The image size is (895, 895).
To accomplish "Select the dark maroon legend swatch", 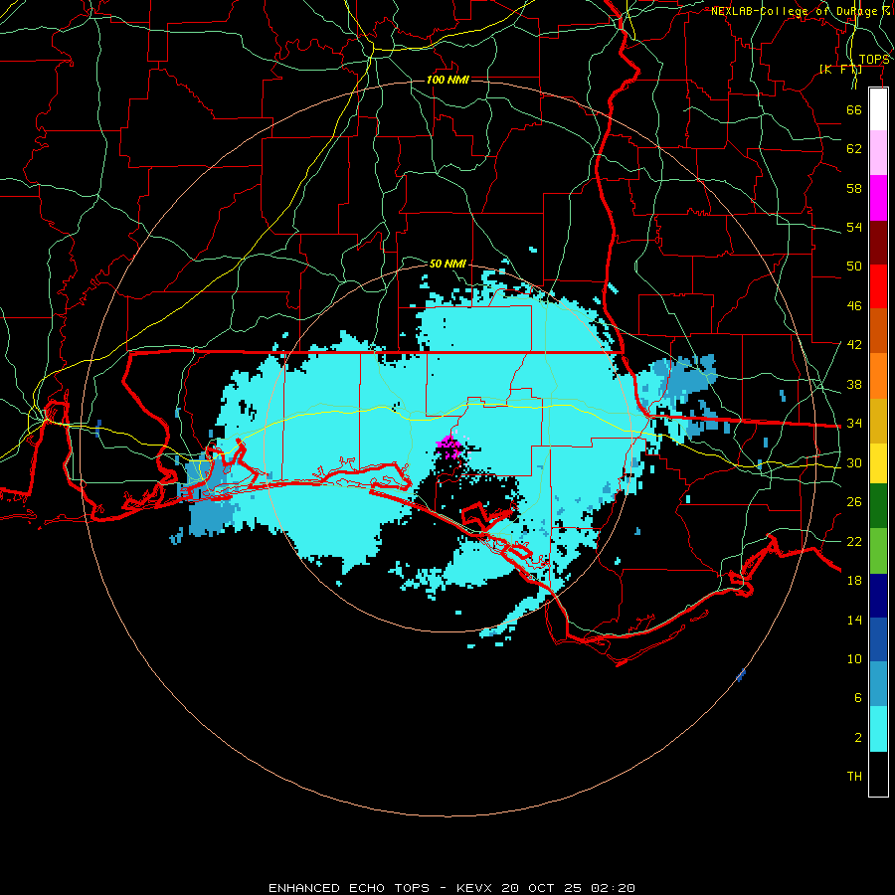I will coord(878,242).
